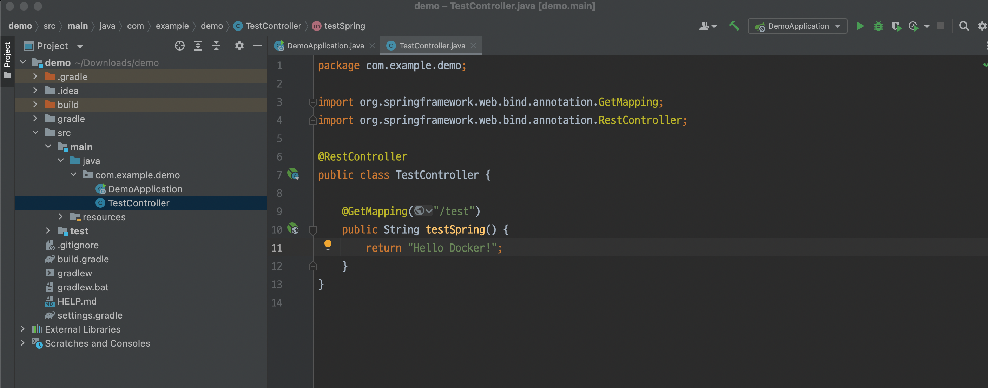Toggle fold marker at line 10 method

click(313, 230)
